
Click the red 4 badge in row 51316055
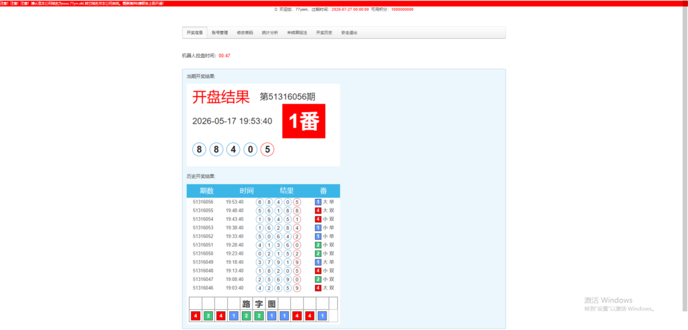coord(318,210)
